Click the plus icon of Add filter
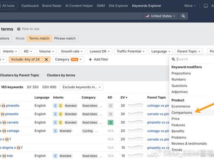The height and width of the screenshot is (160, 214). coord(90,59)
